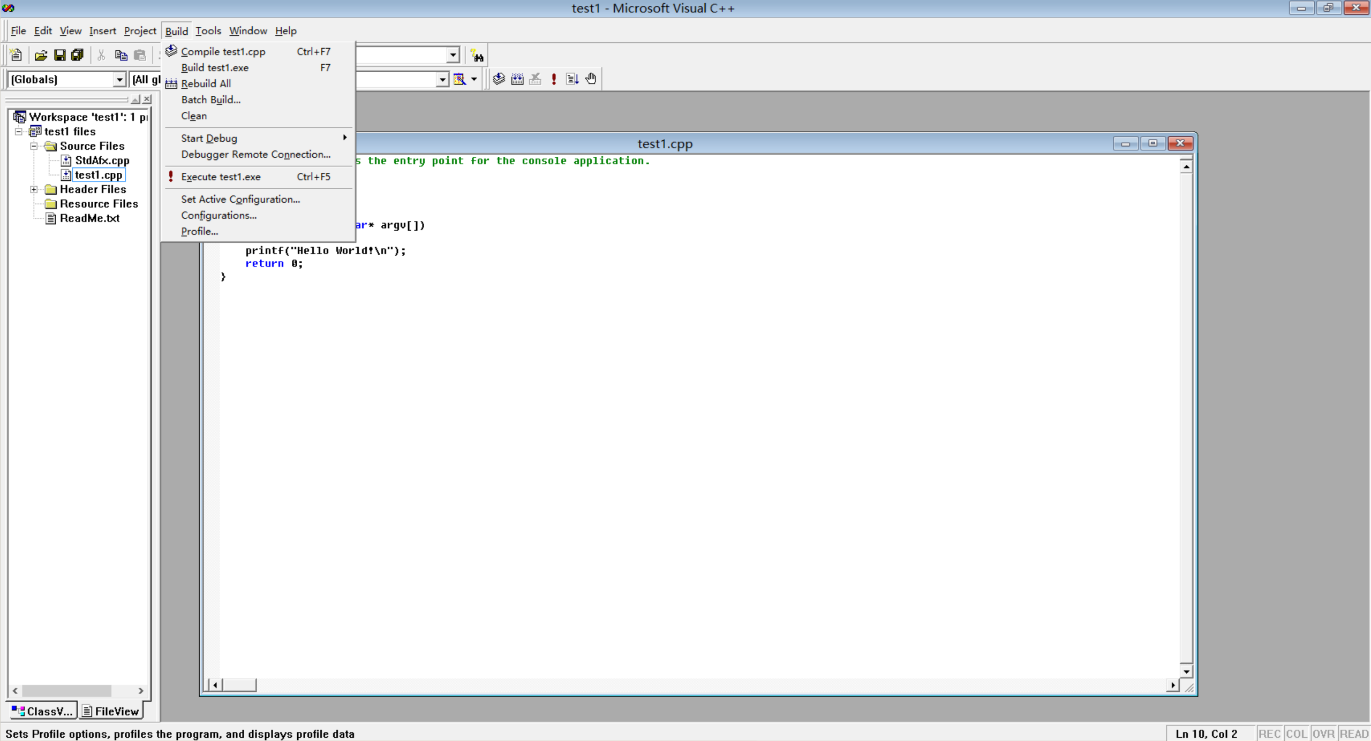This screenshot has width=1371, height=741.
Task: Open the WizardBar actions dropdown arrow
Action: (474, 79)
